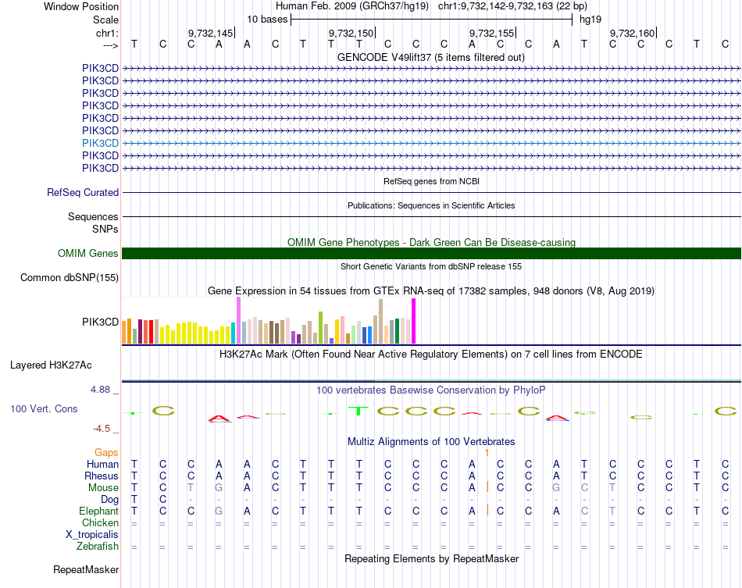Click the 9,732,155 position marker
Viewport: 742px width, 588px height.
pyautogui.click(x=493, y=33)
